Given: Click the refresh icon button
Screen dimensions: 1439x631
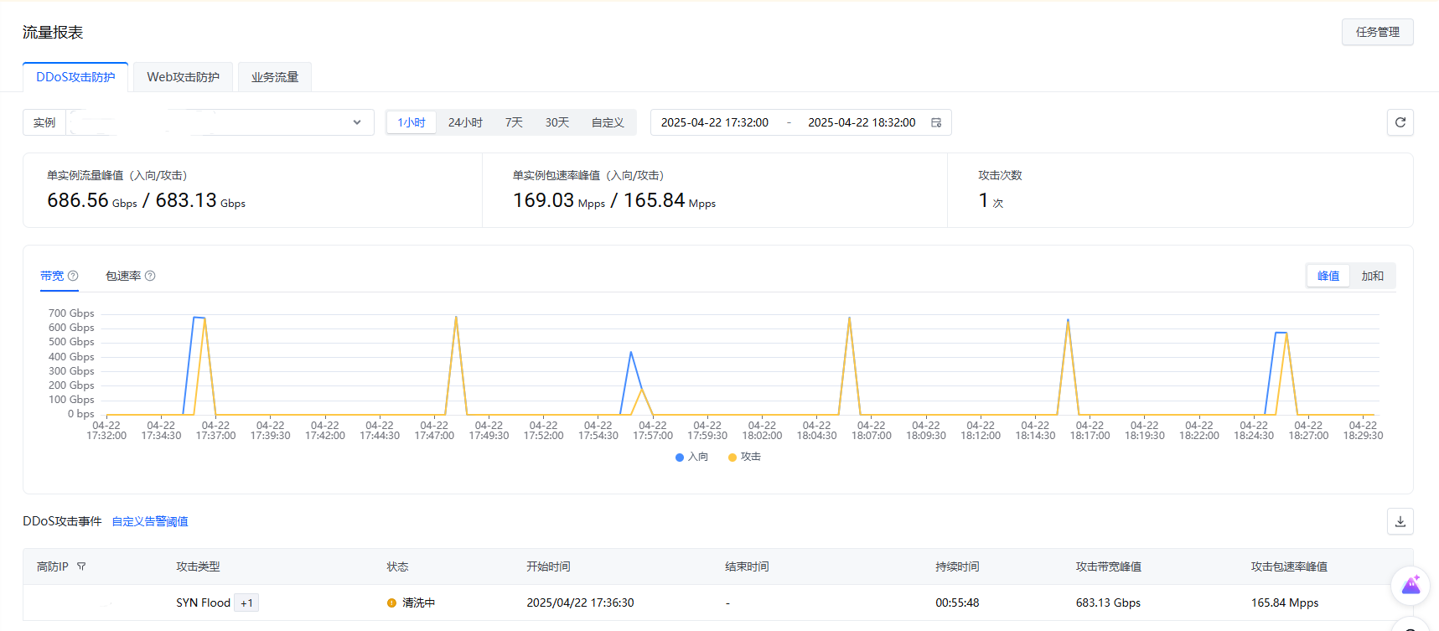Looking at the screenshot, I should [1400, 122].
